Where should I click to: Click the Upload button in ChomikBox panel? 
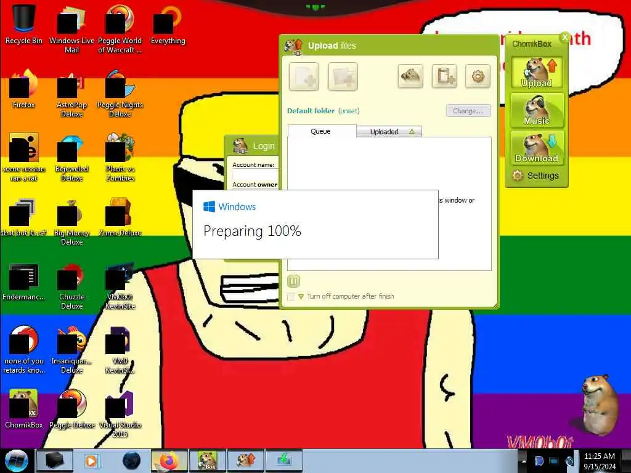tap(537, 73)
